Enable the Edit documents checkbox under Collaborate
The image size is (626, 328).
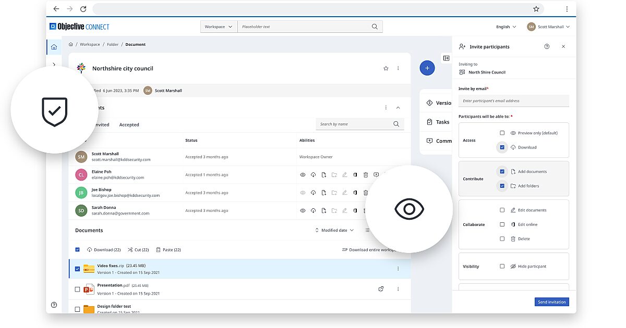[502, 210]
